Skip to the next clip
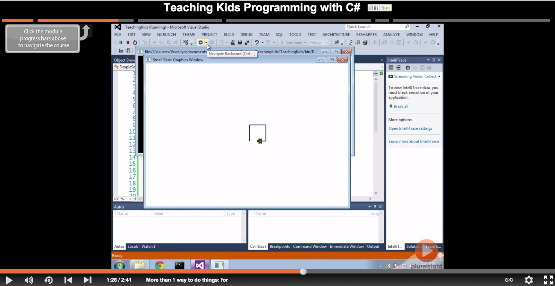Viewport: 555px width, 286px height. (x=88, y=280)
